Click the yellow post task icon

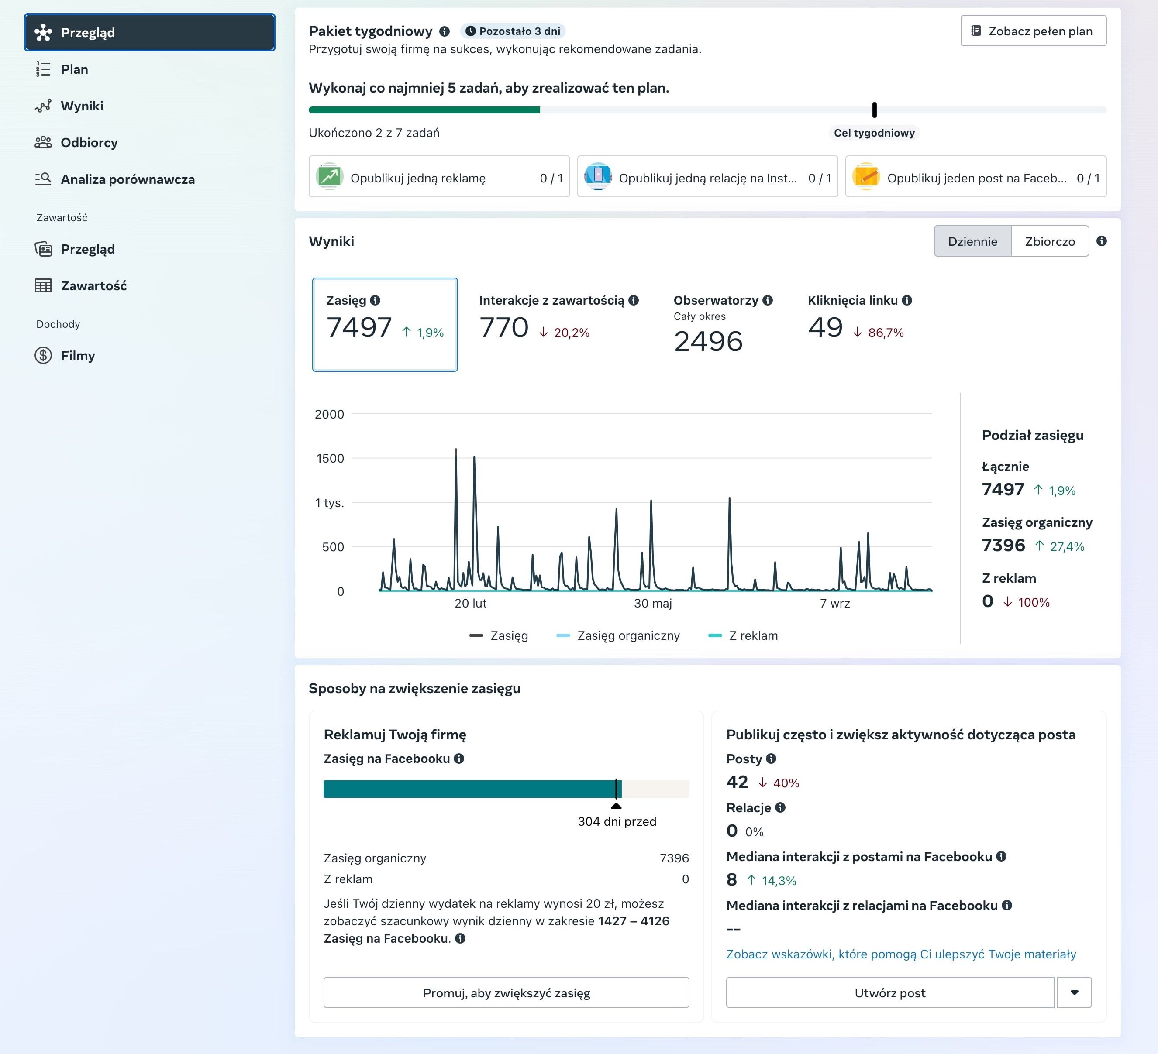click(866, 176)
